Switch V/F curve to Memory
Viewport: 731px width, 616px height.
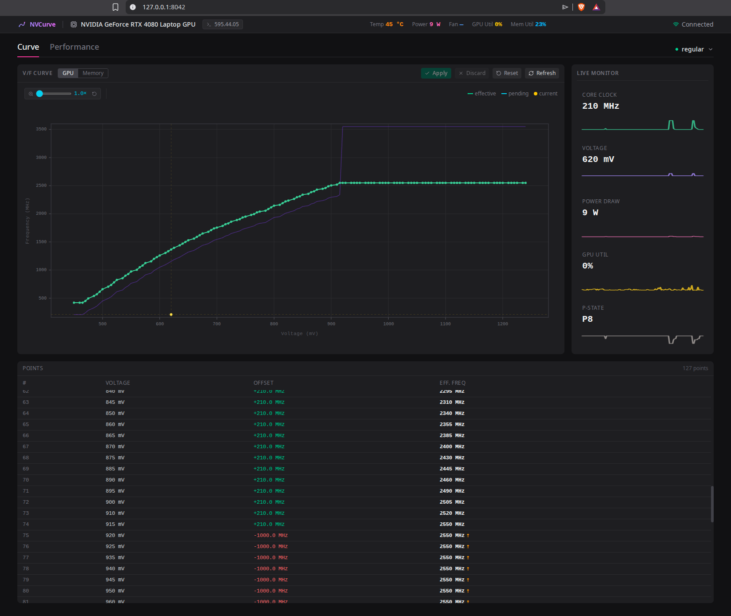click(x=93, y=73)
